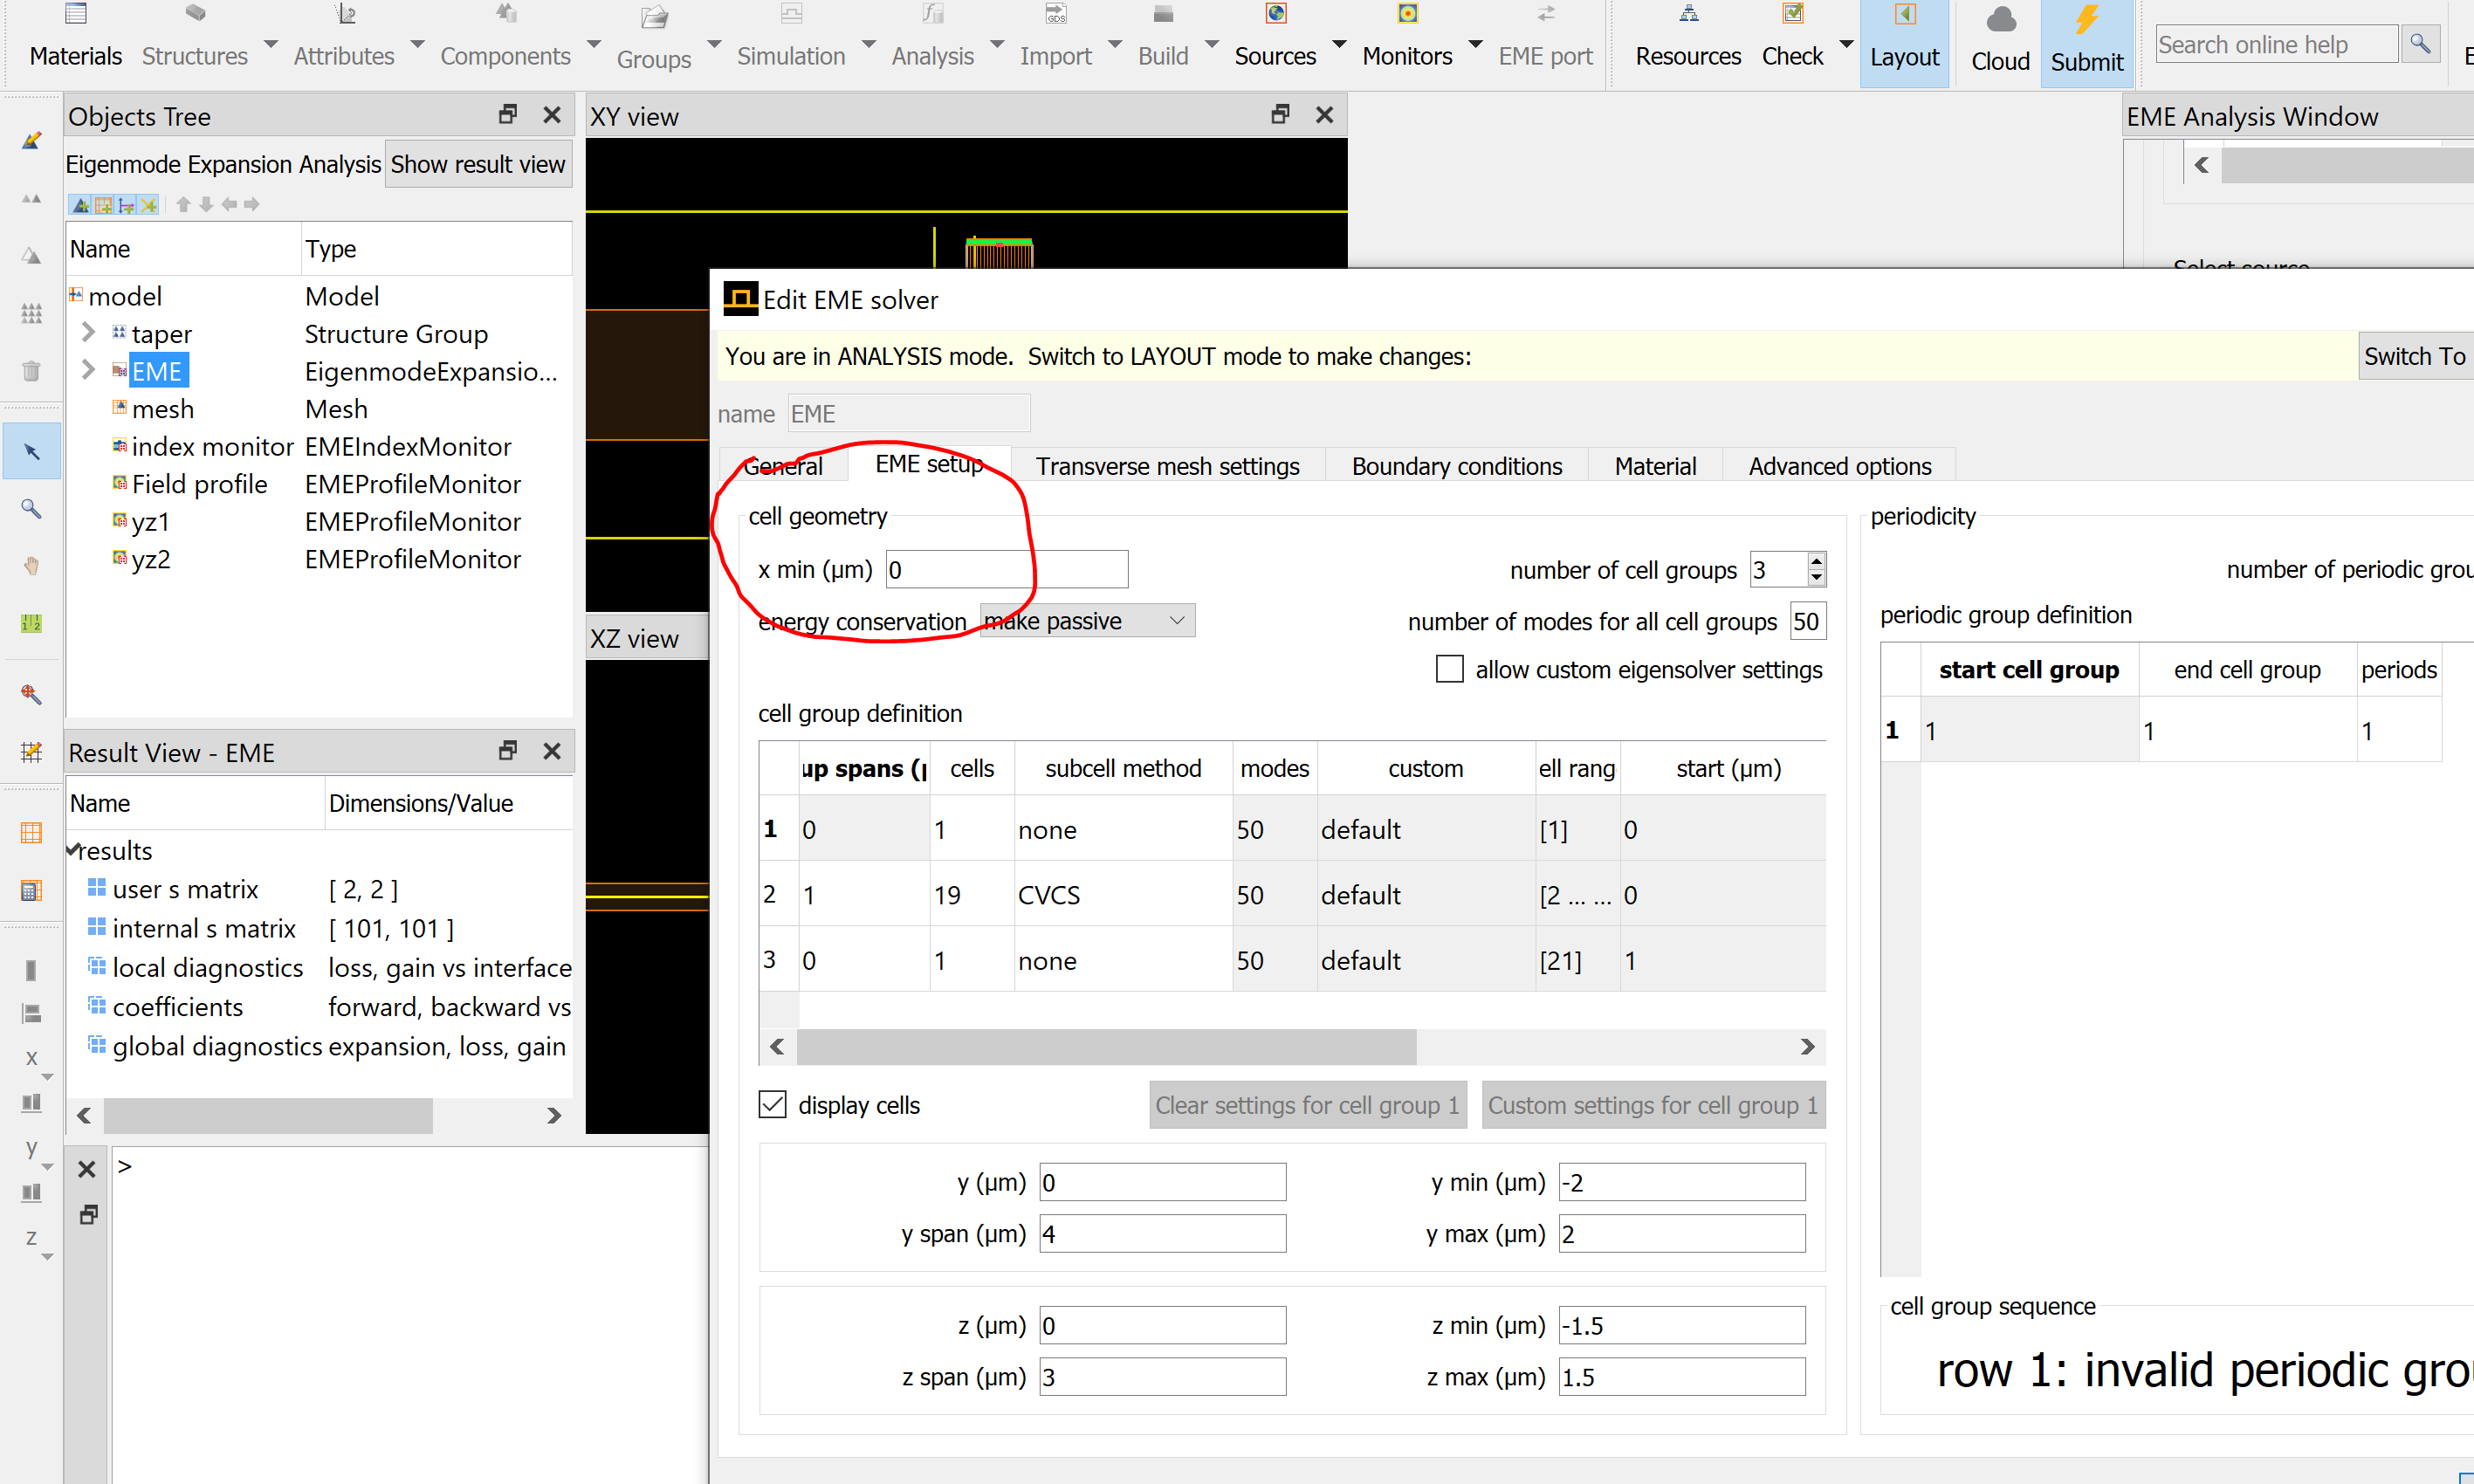The width and height of the screenshot is (2474, 1484).
Task: Select the arrow select tool in sidebar
Action: [x=32, y=452]
